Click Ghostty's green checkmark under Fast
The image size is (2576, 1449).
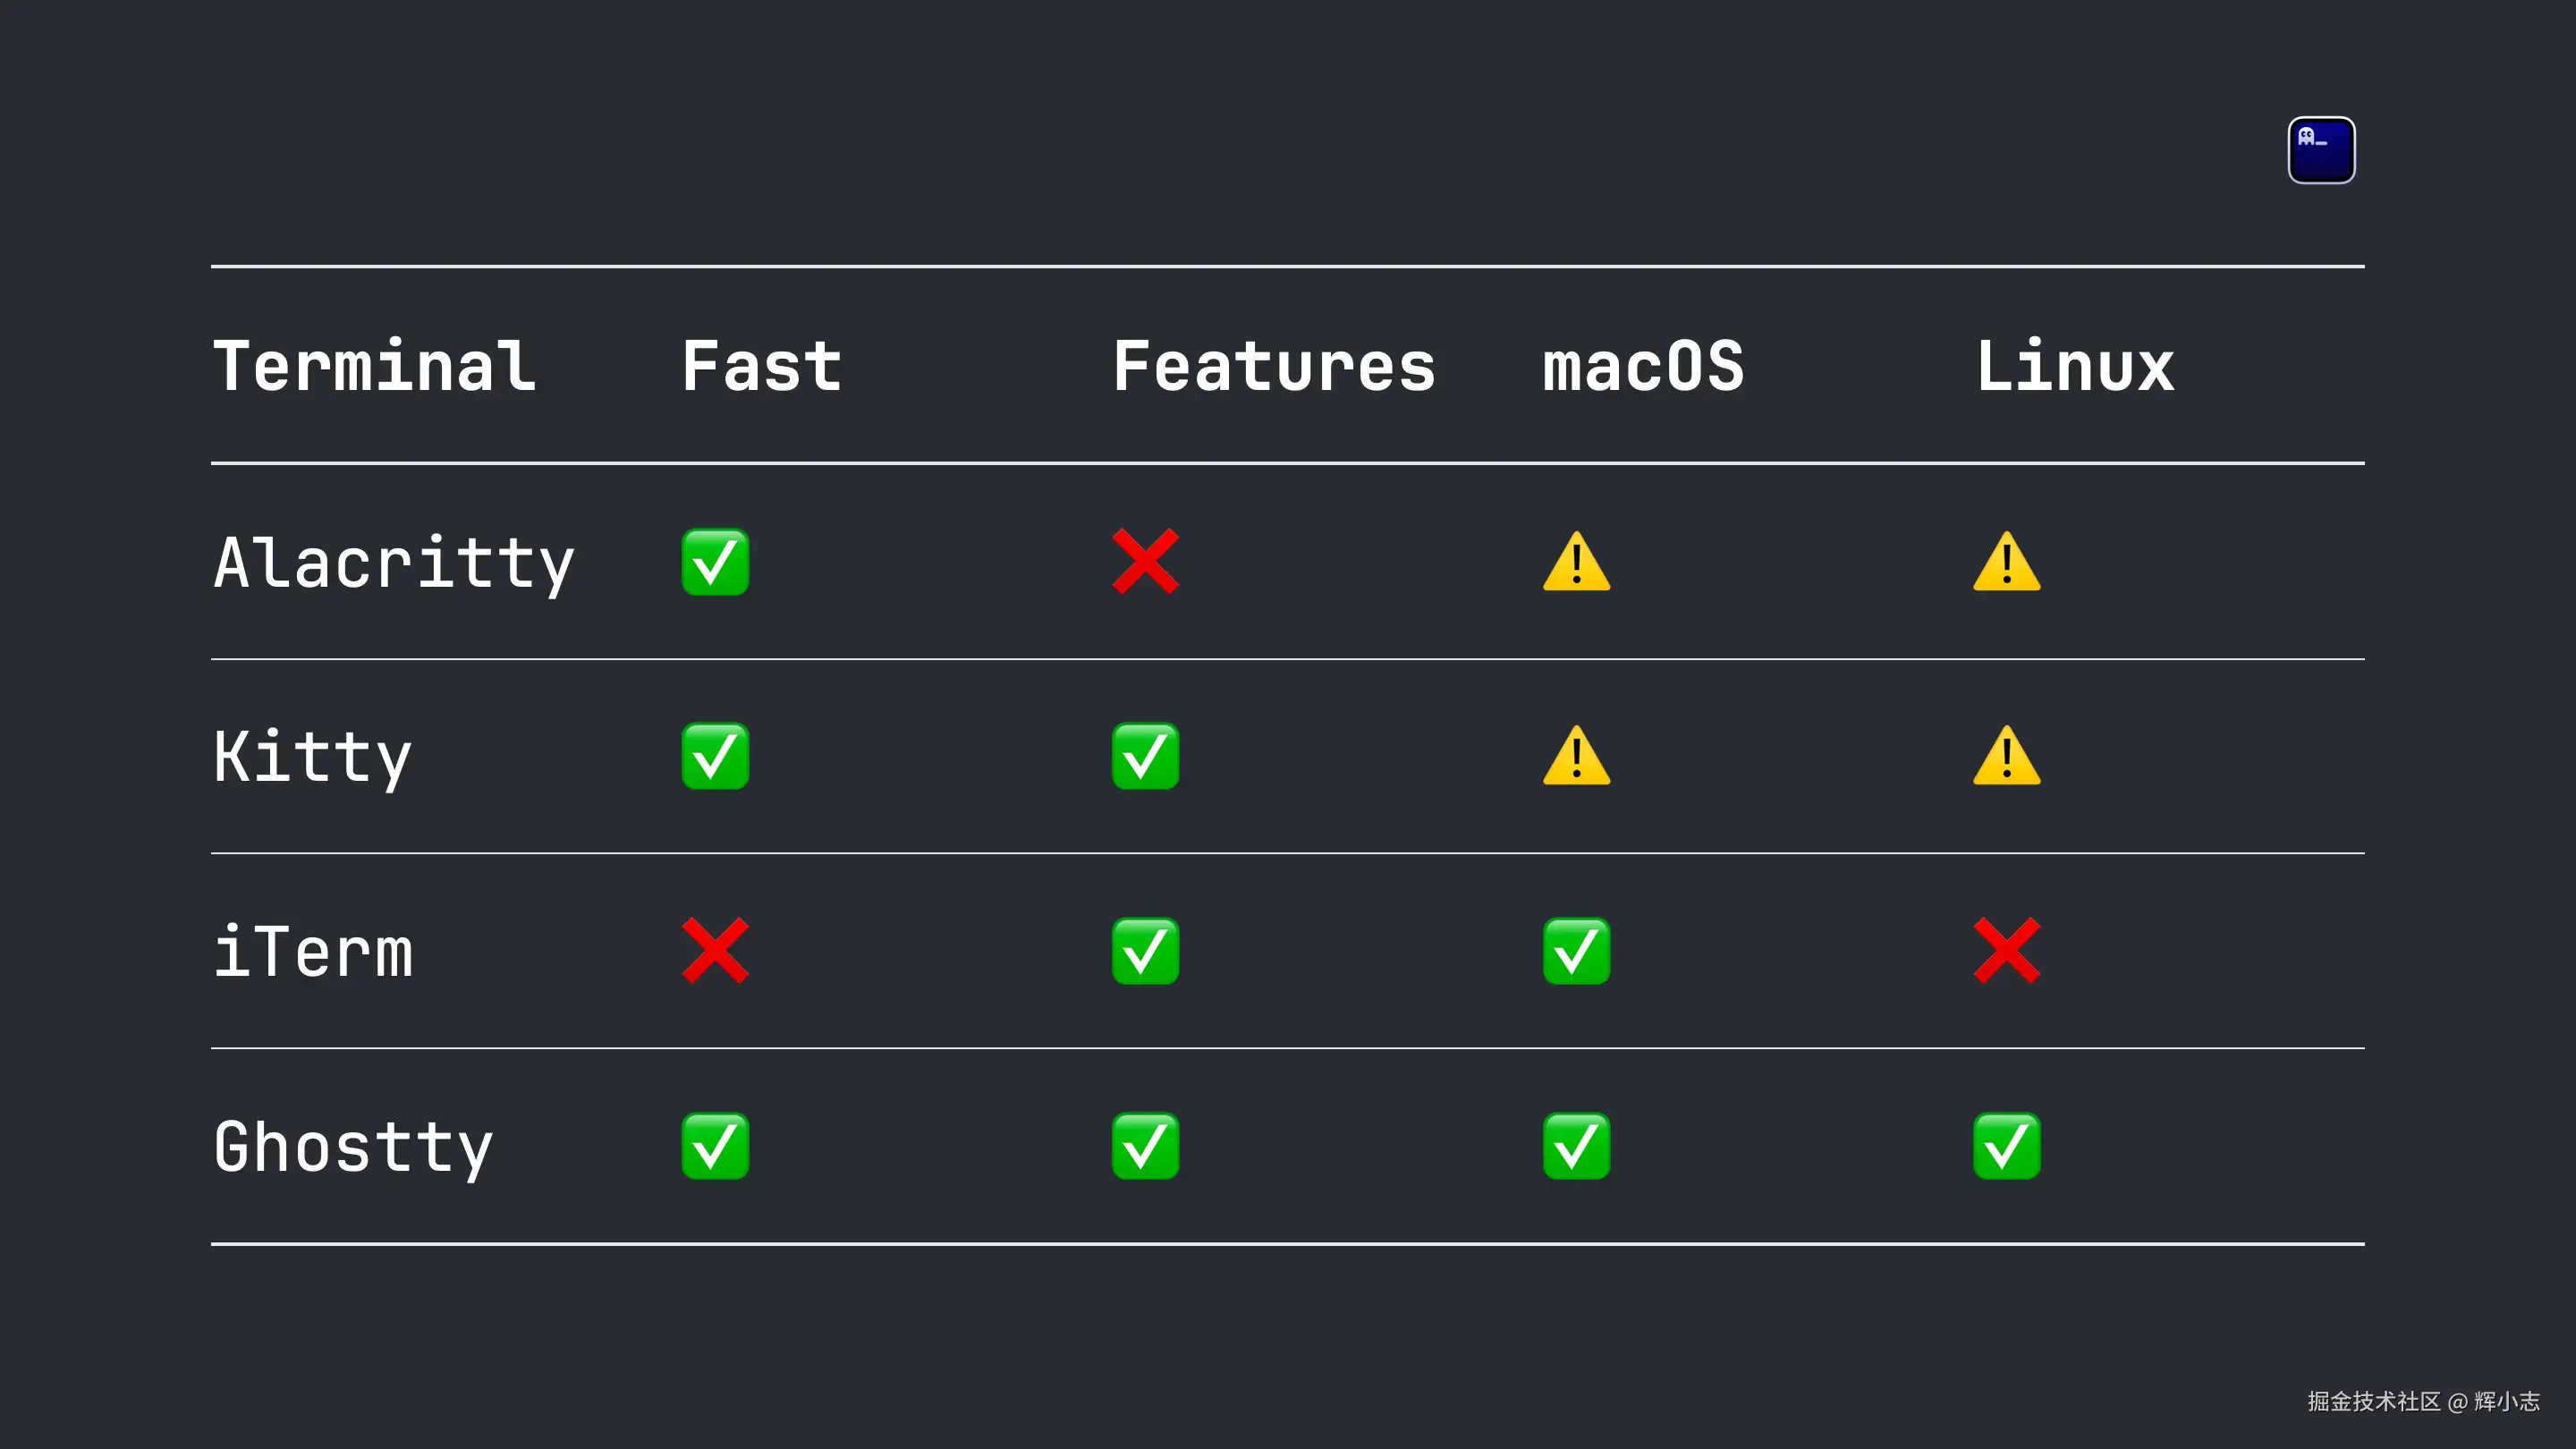[x=715, y=1145]
